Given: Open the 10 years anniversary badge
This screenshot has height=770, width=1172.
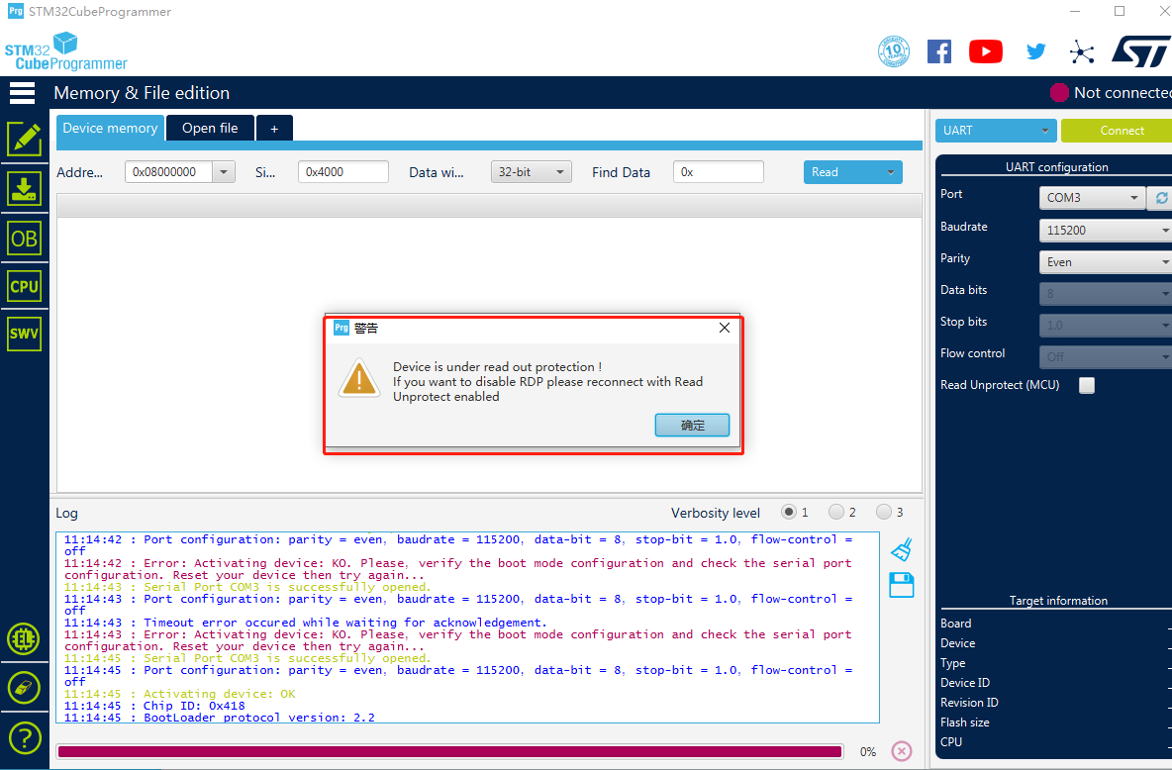Looking at the screenshot, I should (893, 51).
